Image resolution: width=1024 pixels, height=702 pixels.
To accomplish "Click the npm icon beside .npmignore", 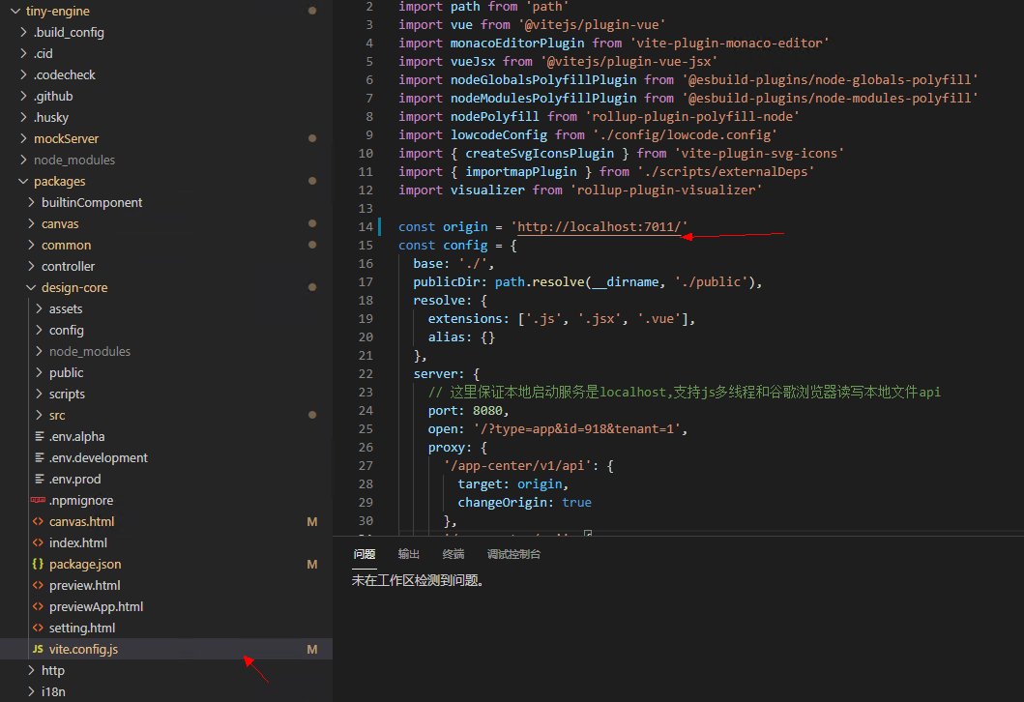I will [x=38, y=501].
